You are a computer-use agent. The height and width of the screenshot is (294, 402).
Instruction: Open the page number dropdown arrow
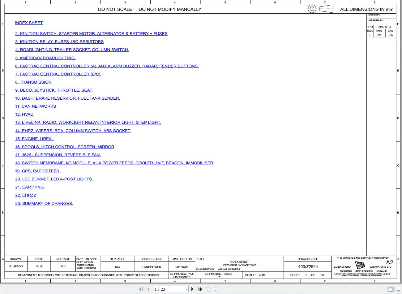186,289
